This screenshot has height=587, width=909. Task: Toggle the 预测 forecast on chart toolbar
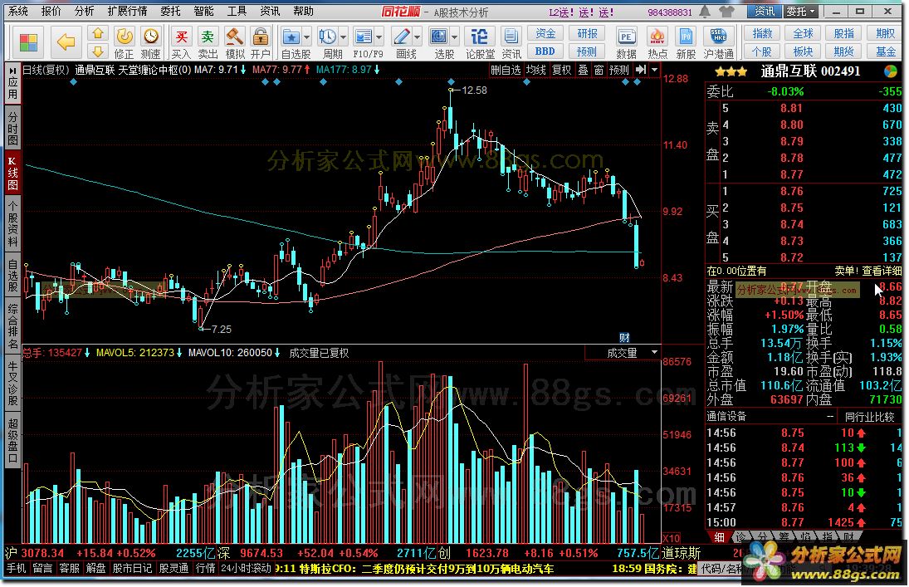pyautogui.click(x=618, y=71)
